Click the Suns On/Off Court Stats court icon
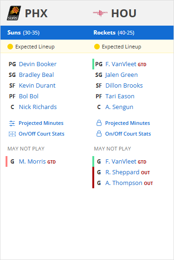Screen dimensions: 174x260 tap(12, 134)
